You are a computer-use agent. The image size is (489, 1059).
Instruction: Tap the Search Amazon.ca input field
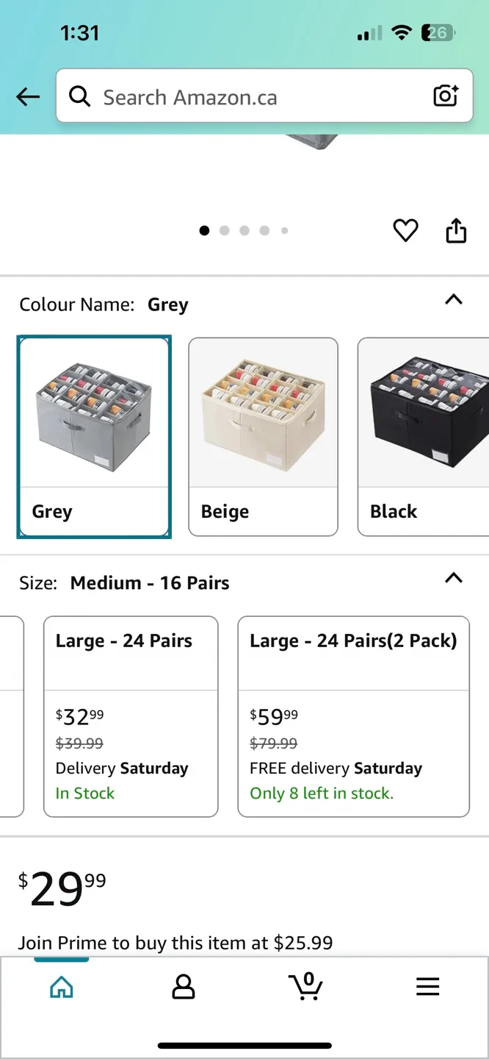(220, 96)
